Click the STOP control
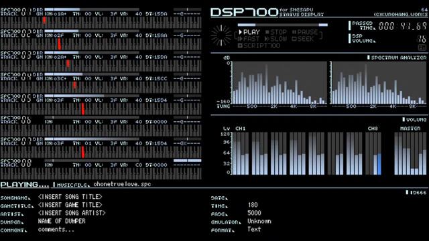 pyautogui.click(x=276, y=32)
